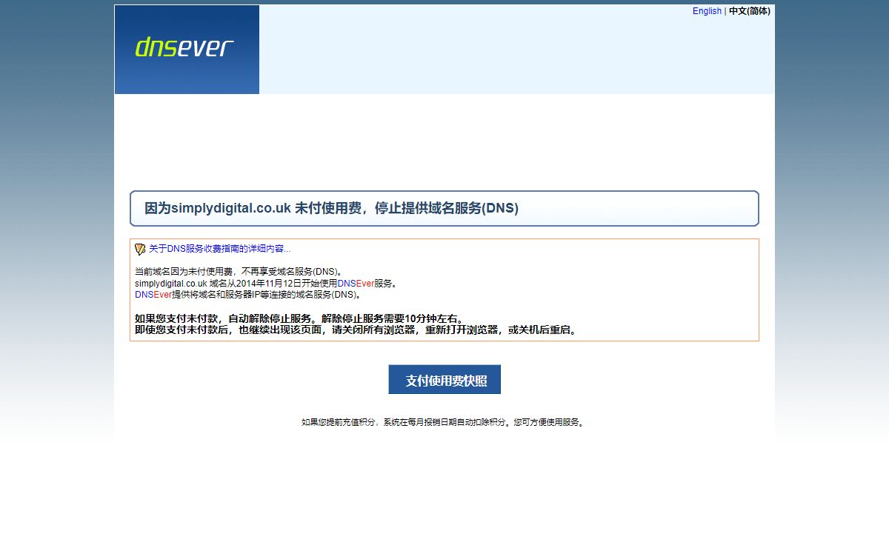Click DNSEver link starting the 提供将域名 line
This screenshot has height=548, width=889.
tap(153, 295)
